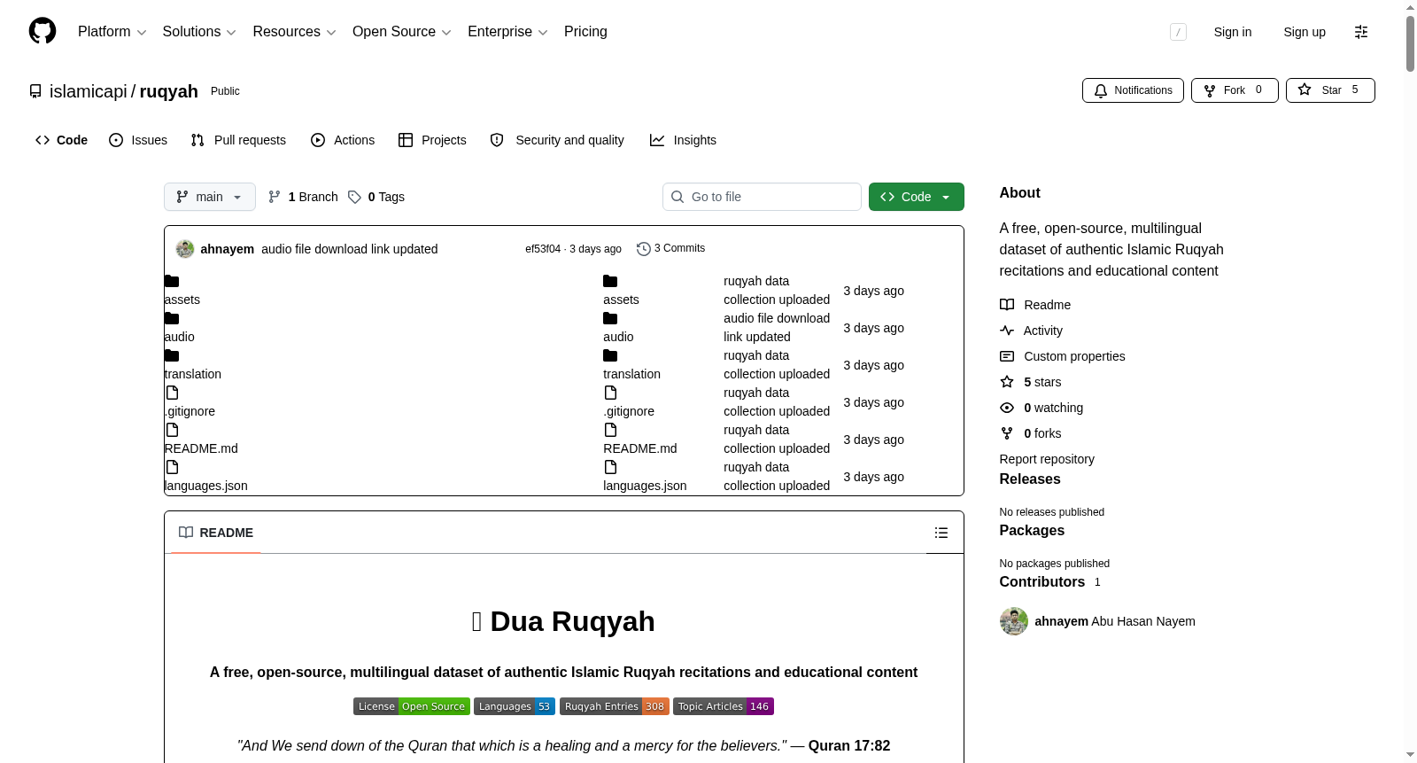This screenshot has width=1417, height=763.
Task: Click the Go to file search field
Action: [762, 197]
